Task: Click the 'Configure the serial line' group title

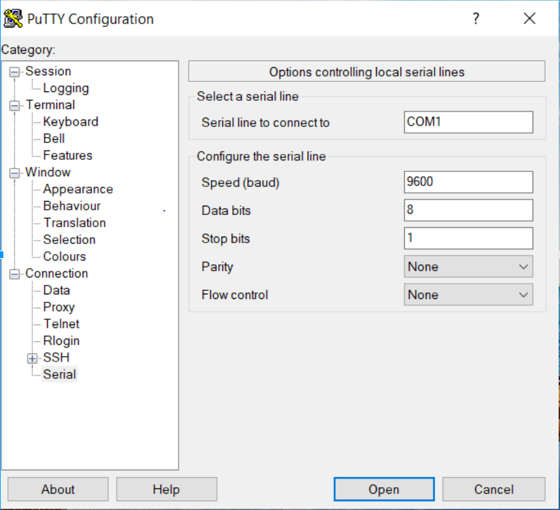Action: coord(261,157)
